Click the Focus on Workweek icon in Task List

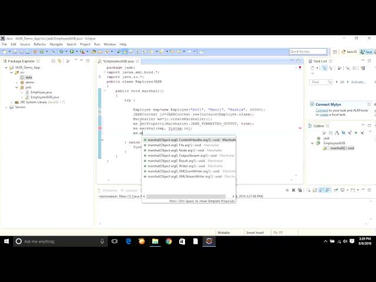click(340, 68)
